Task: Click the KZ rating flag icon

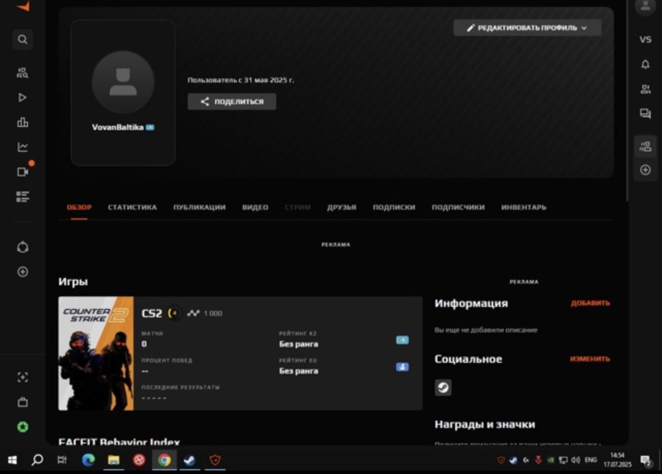Action: (x=402, y=340)
